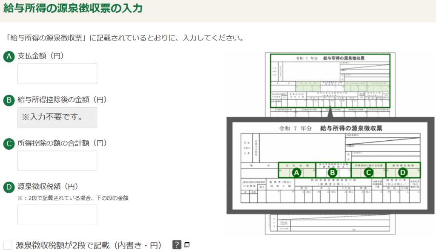
Task: Click the C marker in the enlarged slip diagram
Action: pos(368,172)
